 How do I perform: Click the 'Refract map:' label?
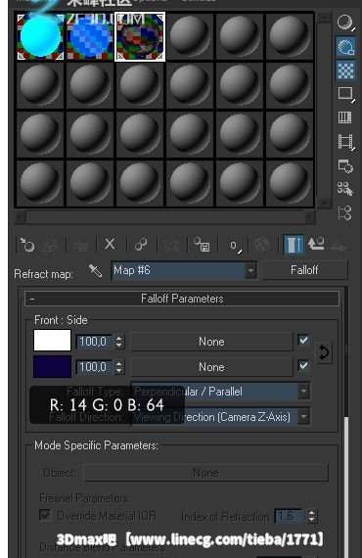click(x=43, y=274)
